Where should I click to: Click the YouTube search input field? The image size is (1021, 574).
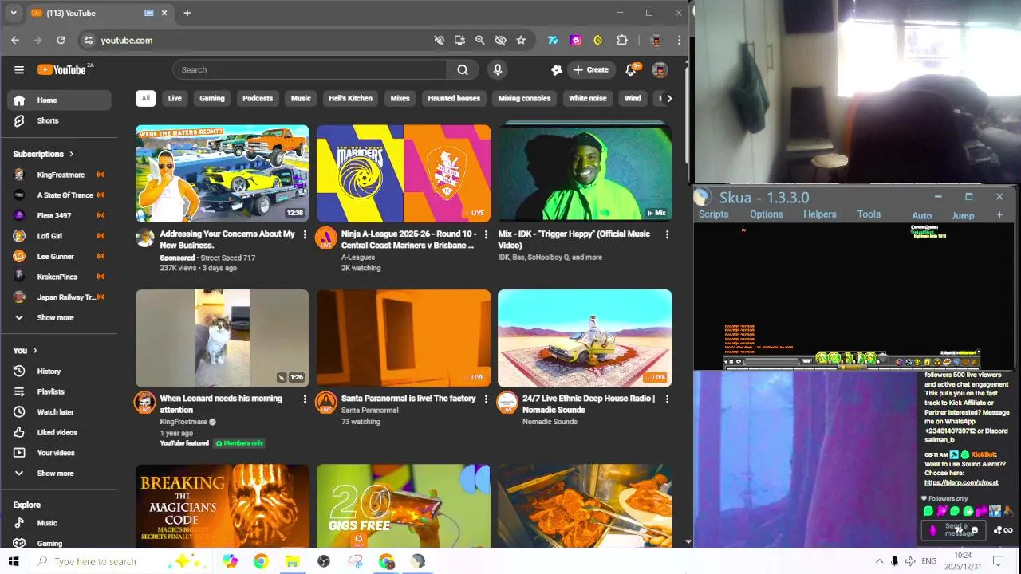pos(309,69)
